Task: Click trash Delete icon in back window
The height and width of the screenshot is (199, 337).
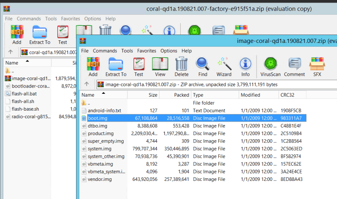Action: pyautogui.click(x=105, y=30)
